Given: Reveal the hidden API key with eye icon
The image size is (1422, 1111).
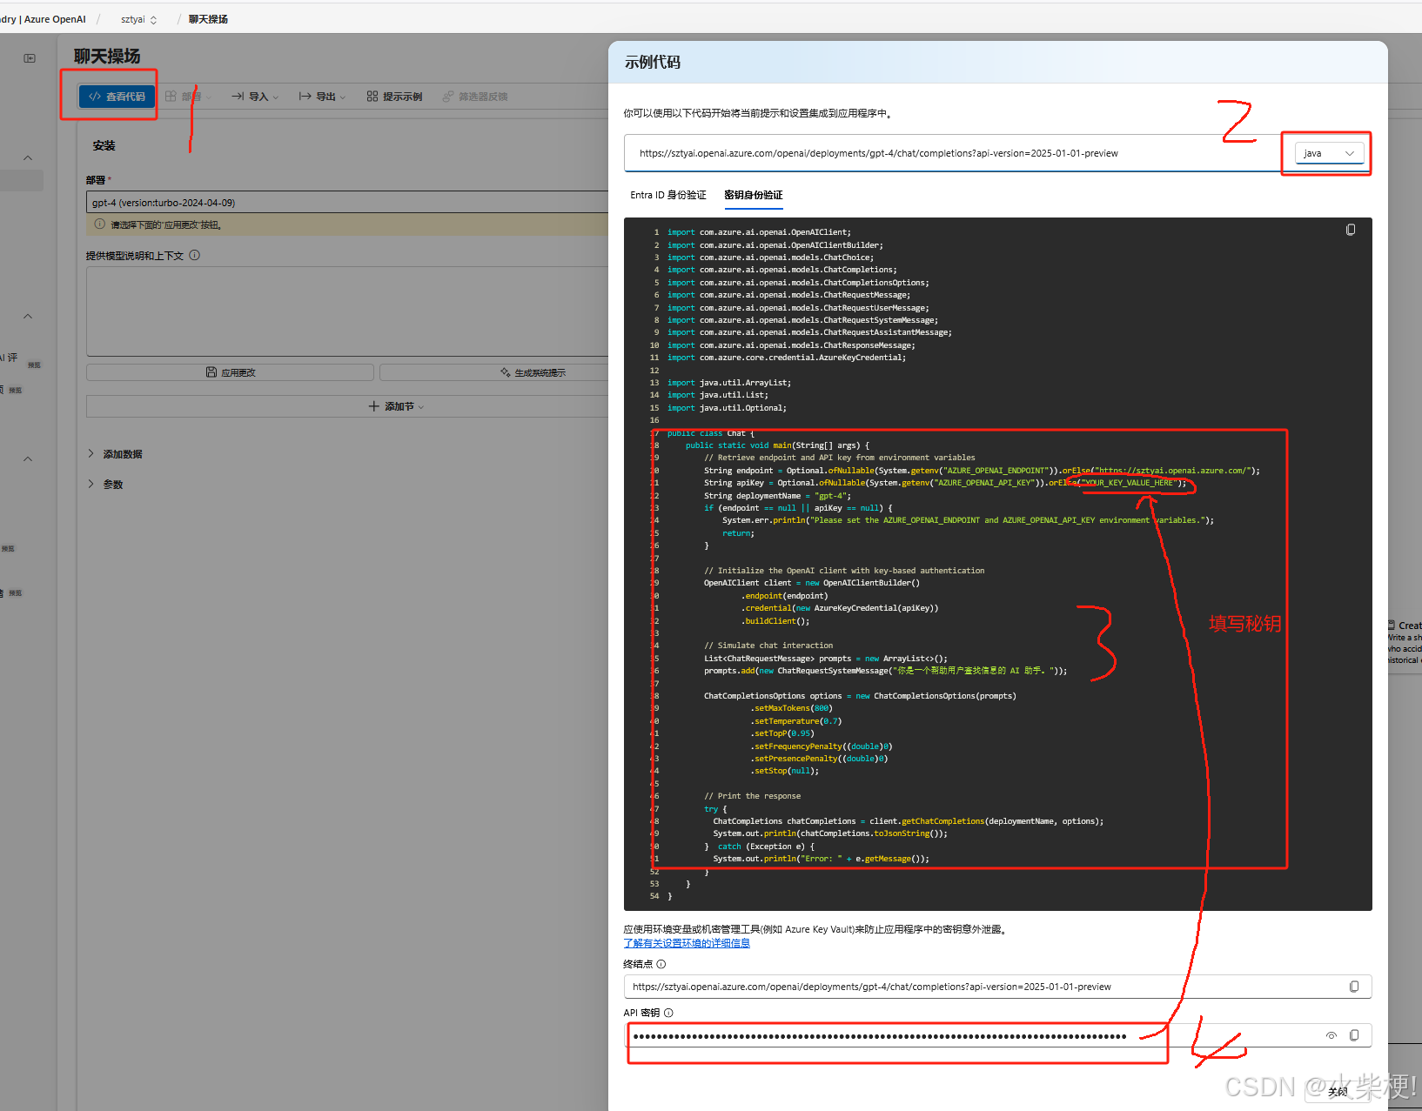Looking at the screenshot, I should coord(1331,1035).
